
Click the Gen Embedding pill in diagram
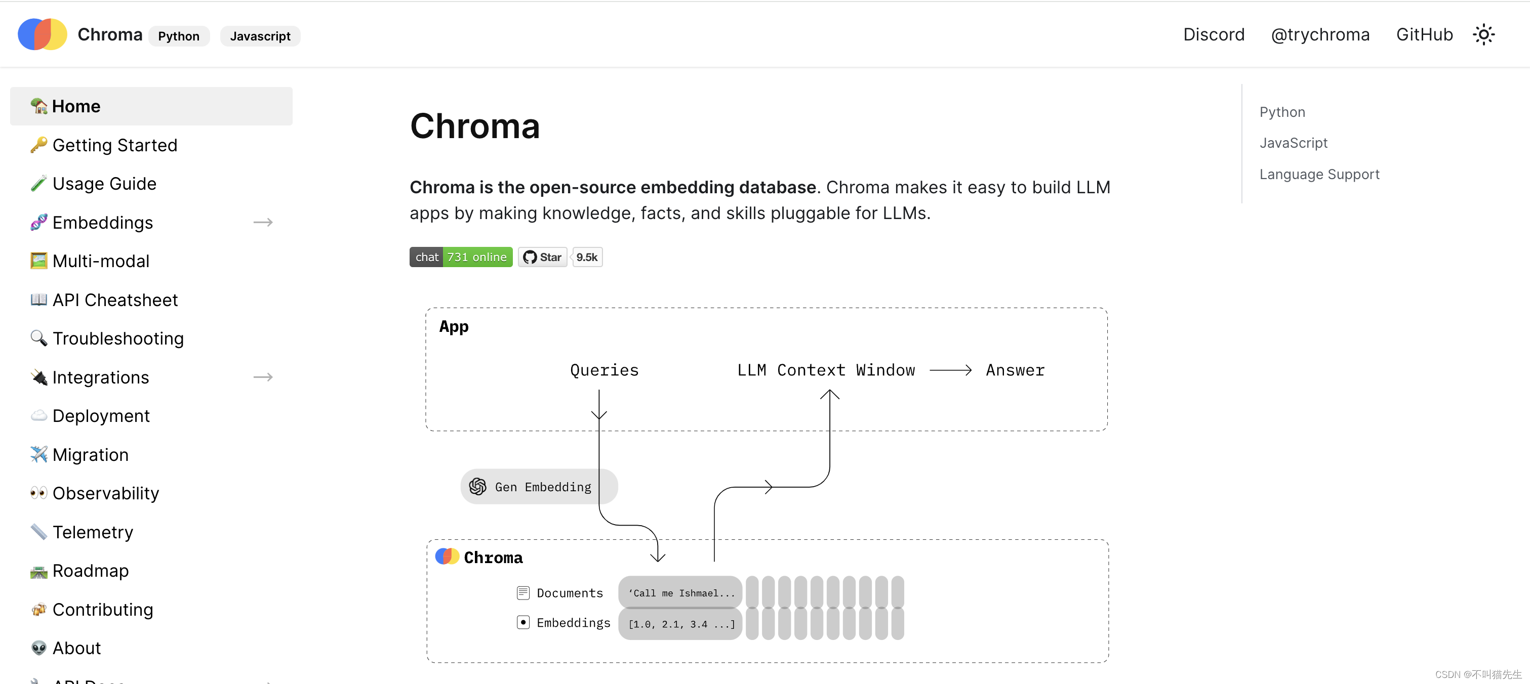coord(539,487)
